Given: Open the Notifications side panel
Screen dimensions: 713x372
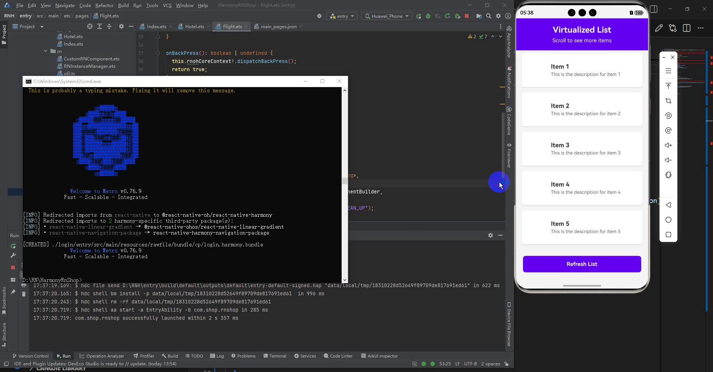Looking at the screenshot, I should click(509, 82).
